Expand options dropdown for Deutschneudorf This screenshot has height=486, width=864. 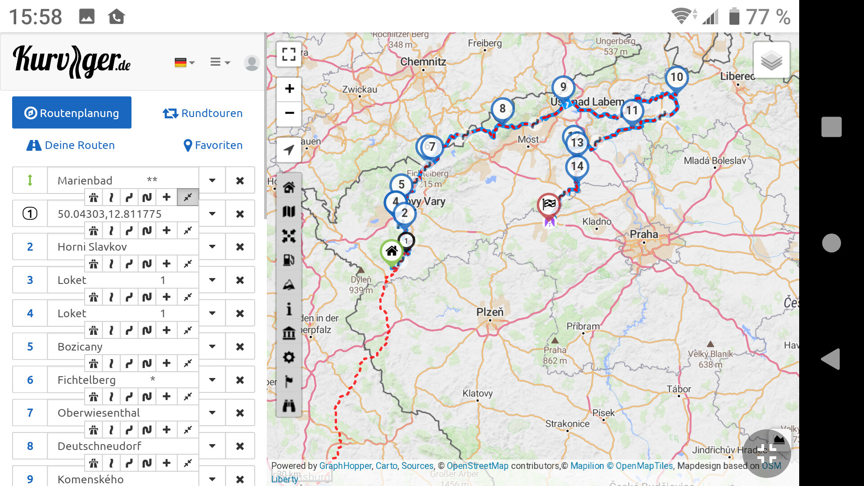click(212, 446)
